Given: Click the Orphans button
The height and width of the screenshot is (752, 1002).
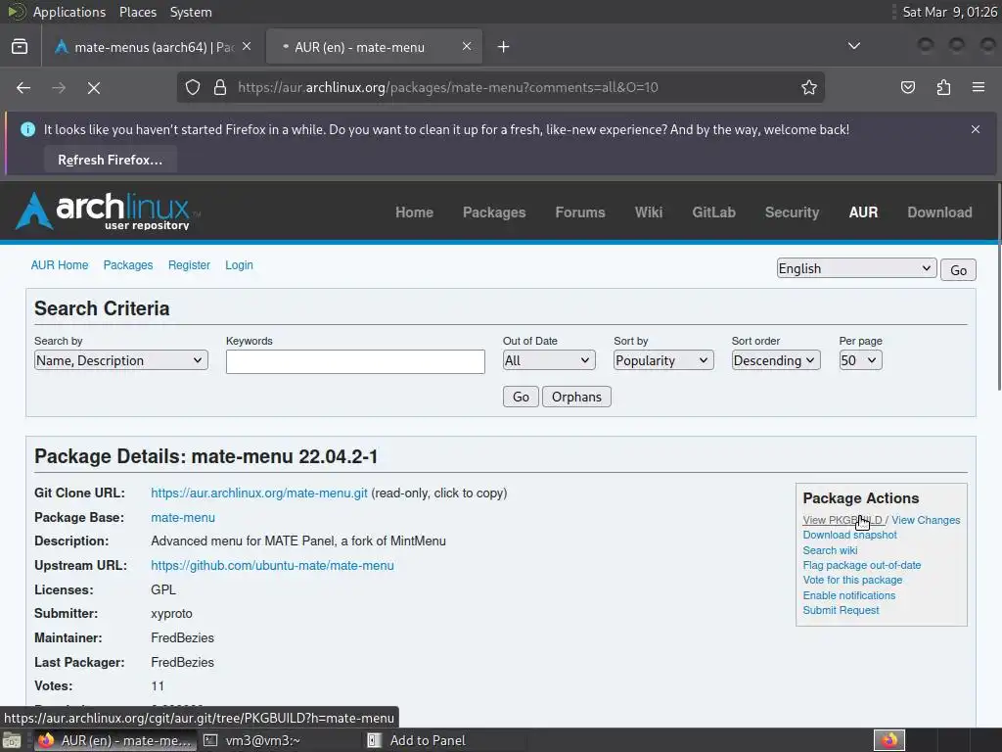Looking at the screenshot, I should [x=576, y=397].
